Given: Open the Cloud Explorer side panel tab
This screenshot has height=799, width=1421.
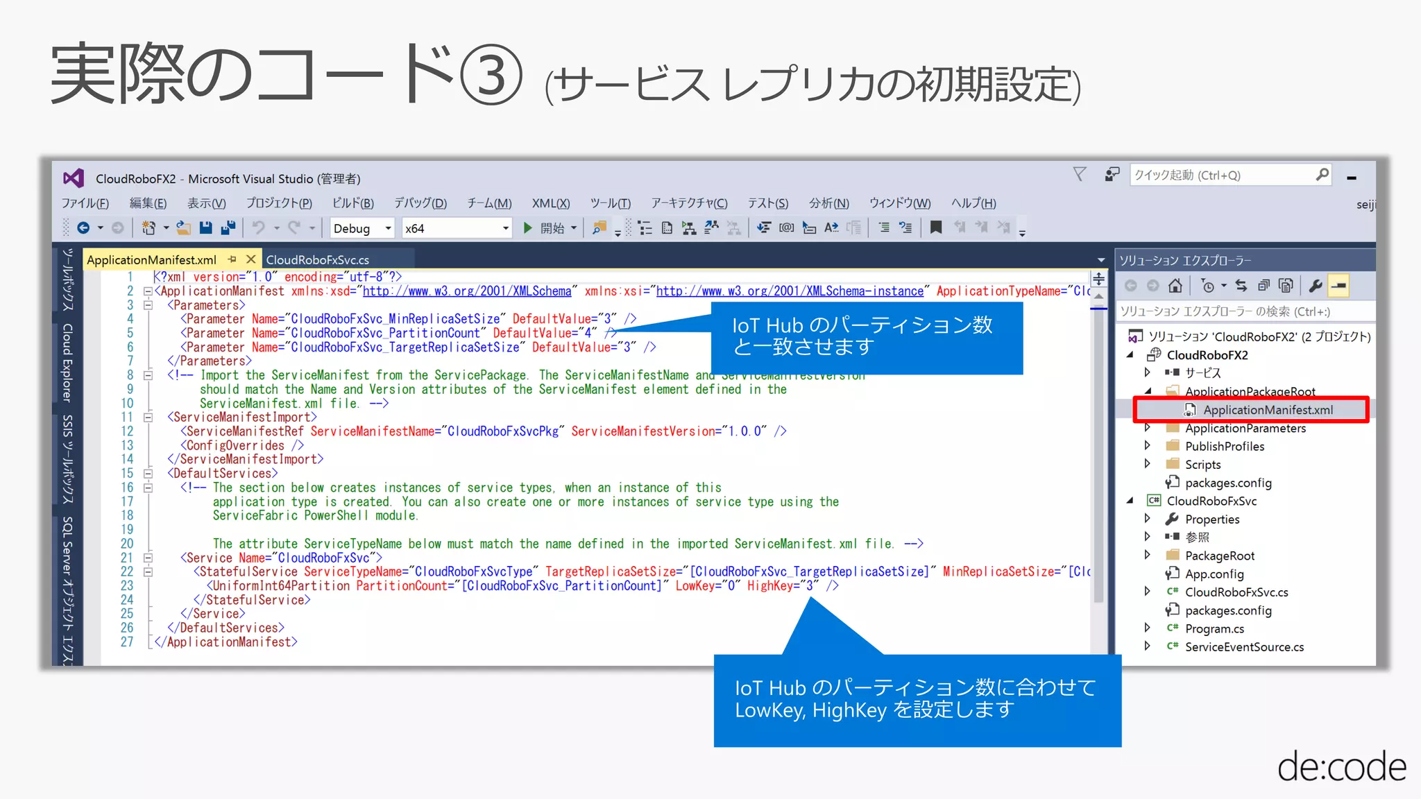Looking at the screenshot, I should (x=68, y=363).
